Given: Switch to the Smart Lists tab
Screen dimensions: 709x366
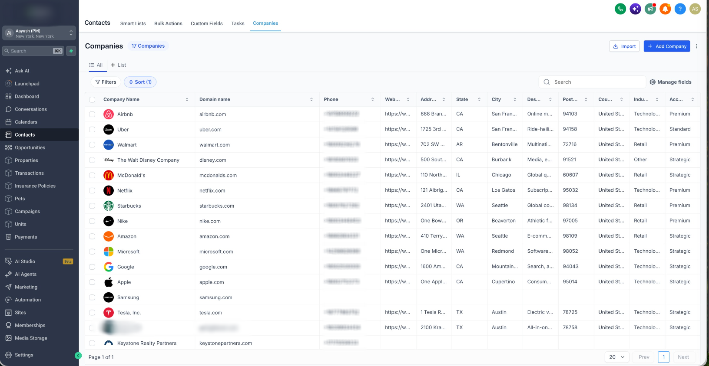Looking at the screenshot, I should (133, 23).
